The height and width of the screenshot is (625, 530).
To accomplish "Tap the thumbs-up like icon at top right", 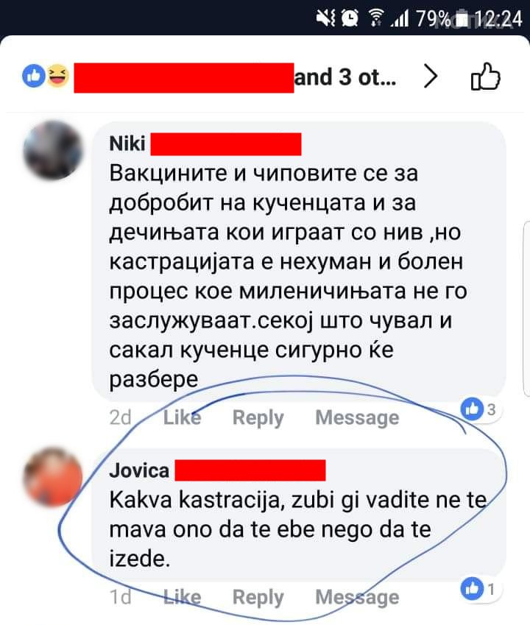I will click(485, 76).
